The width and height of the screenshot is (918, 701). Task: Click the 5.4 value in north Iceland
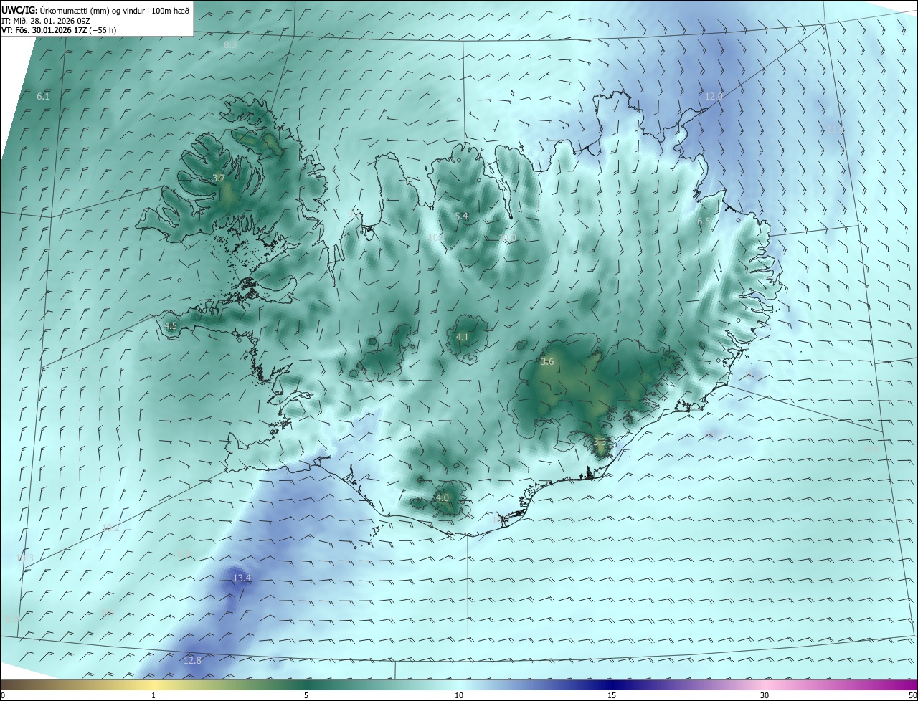coord(461,216)
